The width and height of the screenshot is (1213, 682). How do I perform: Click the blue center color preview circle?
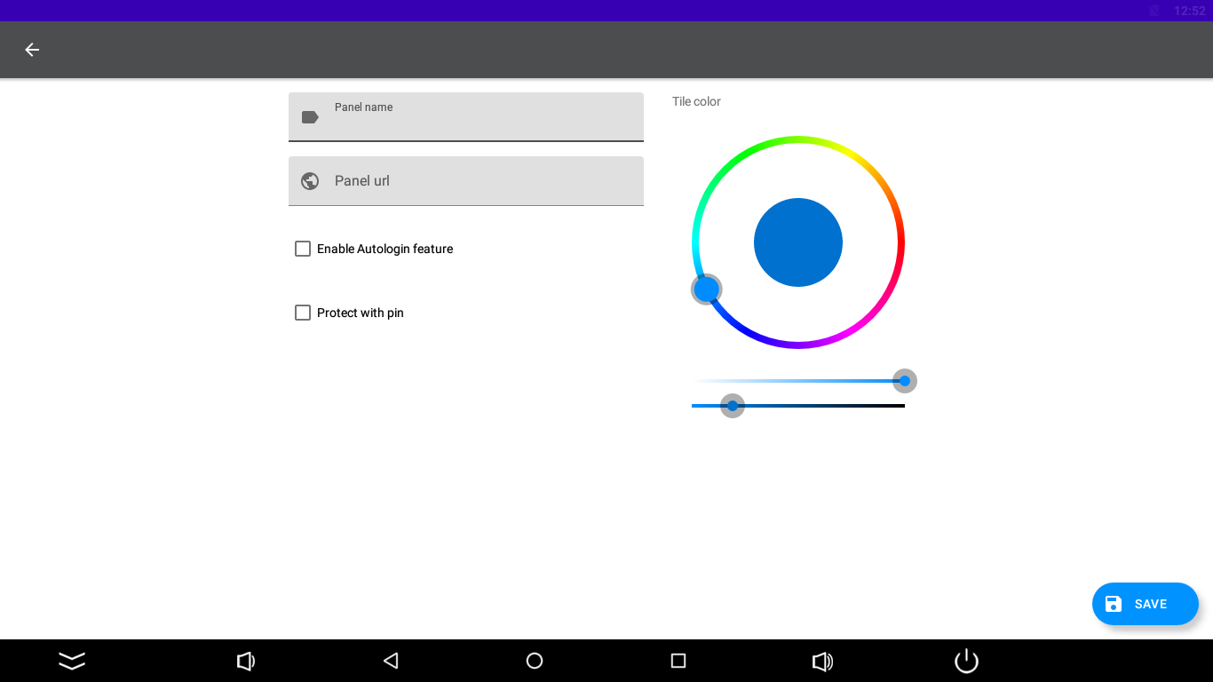coord(798,242)
